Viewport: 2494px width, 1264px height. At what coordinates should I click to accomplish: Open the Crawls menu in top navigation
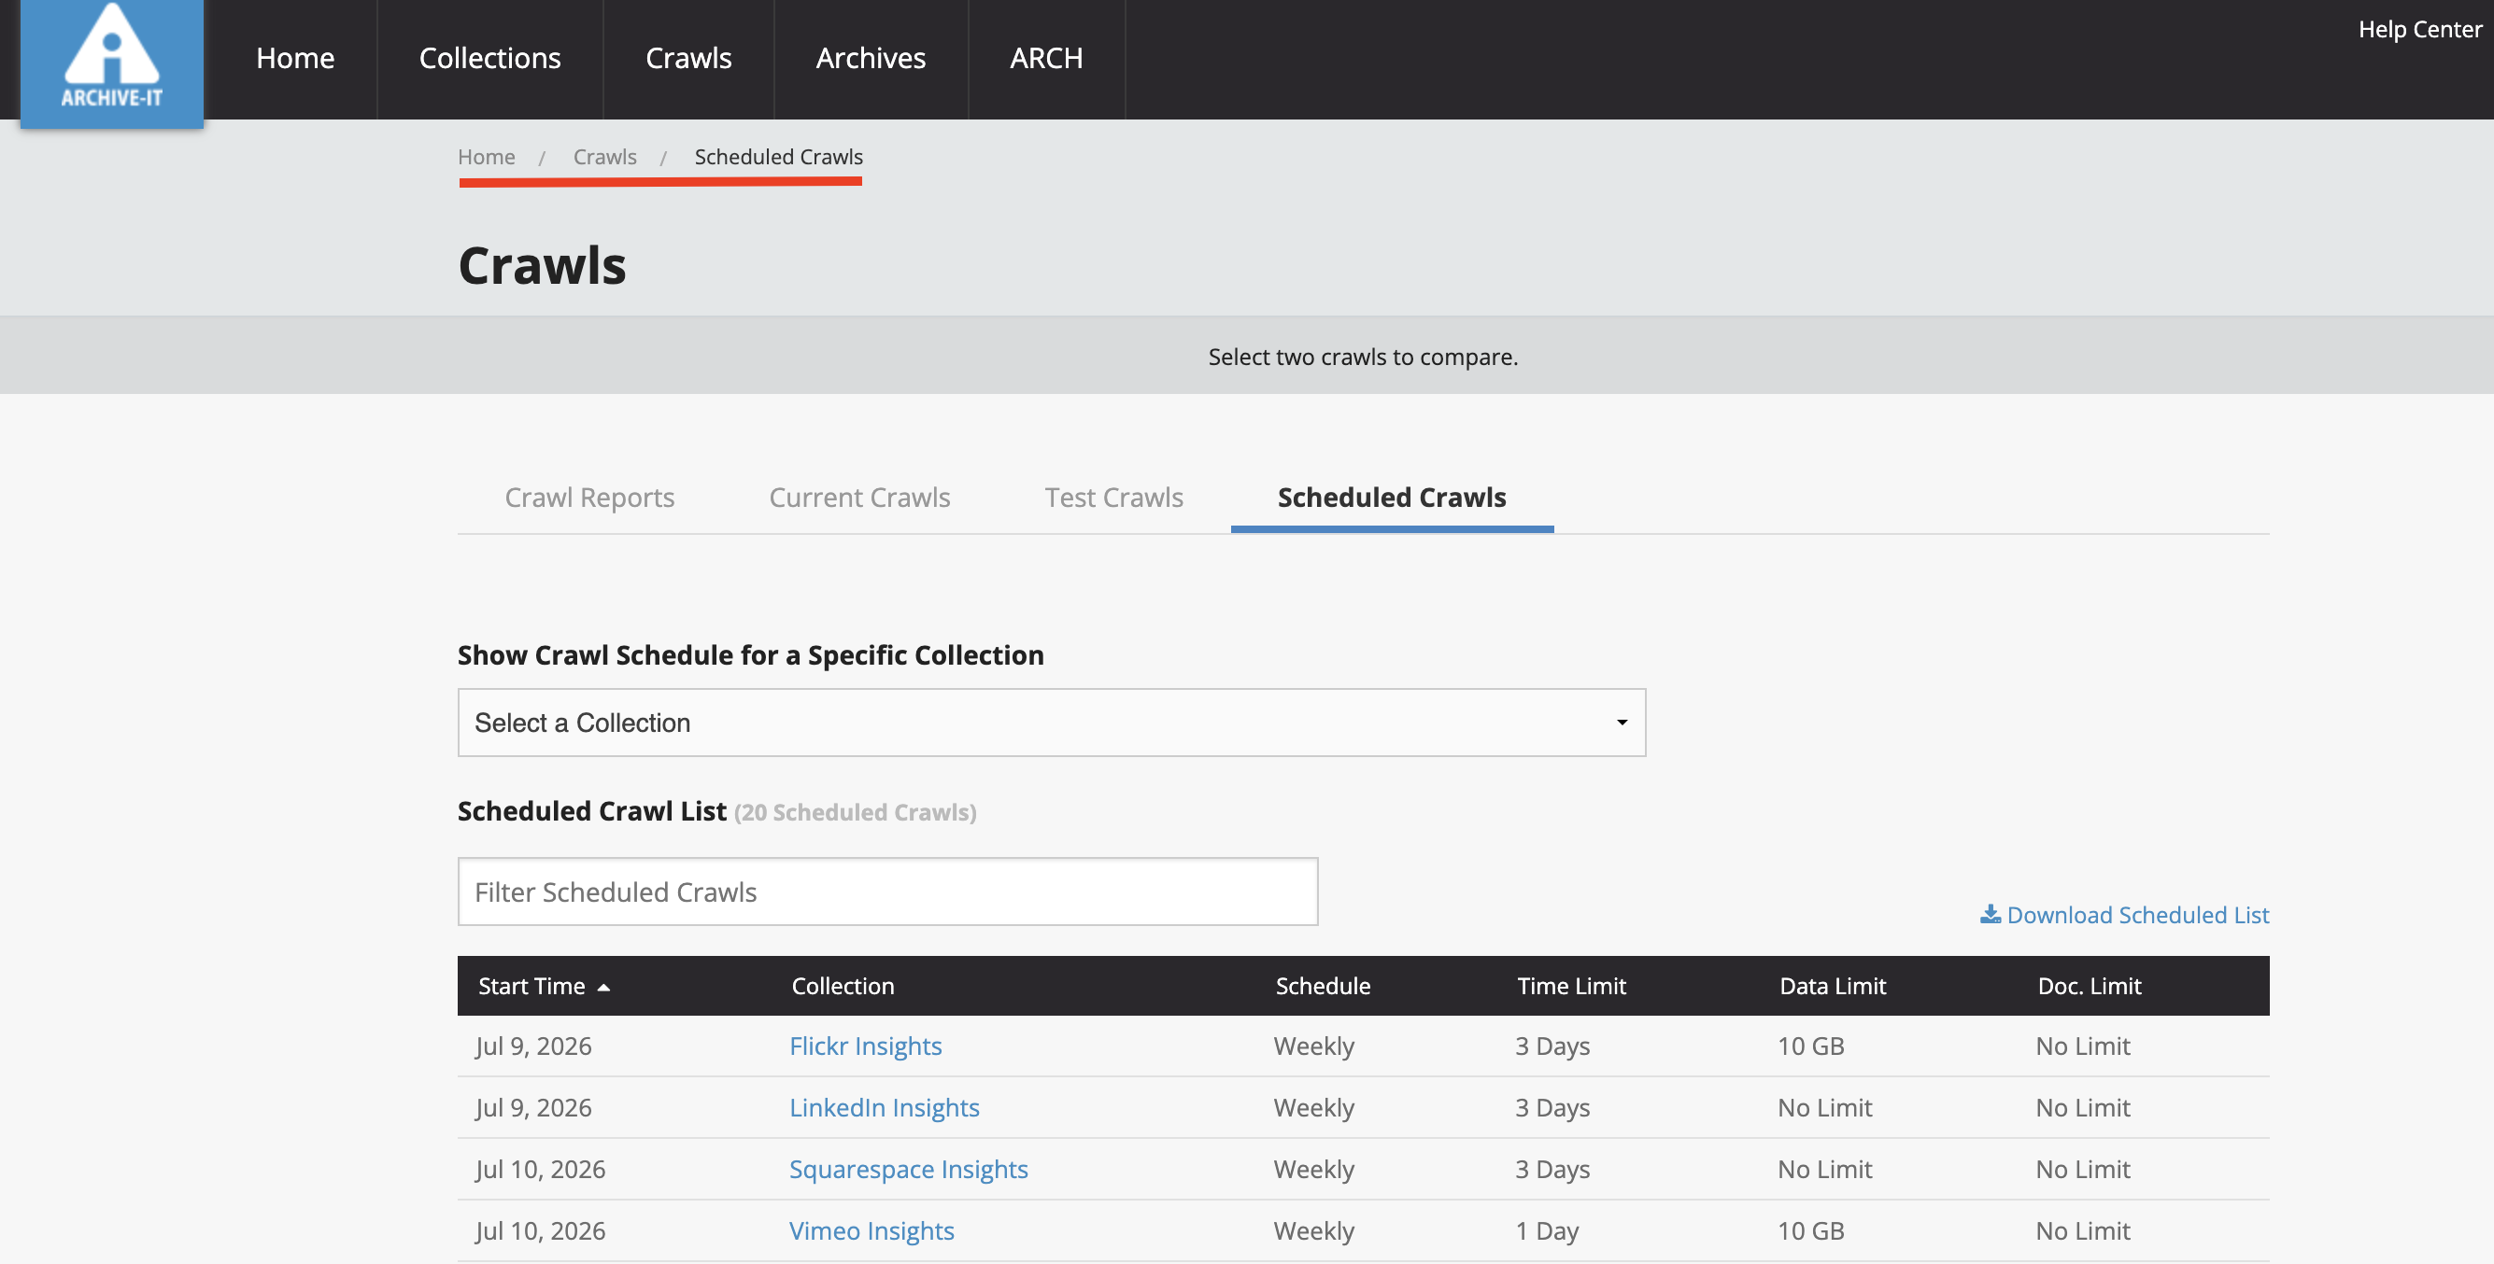pyautogui.click(x=688, y=58)
